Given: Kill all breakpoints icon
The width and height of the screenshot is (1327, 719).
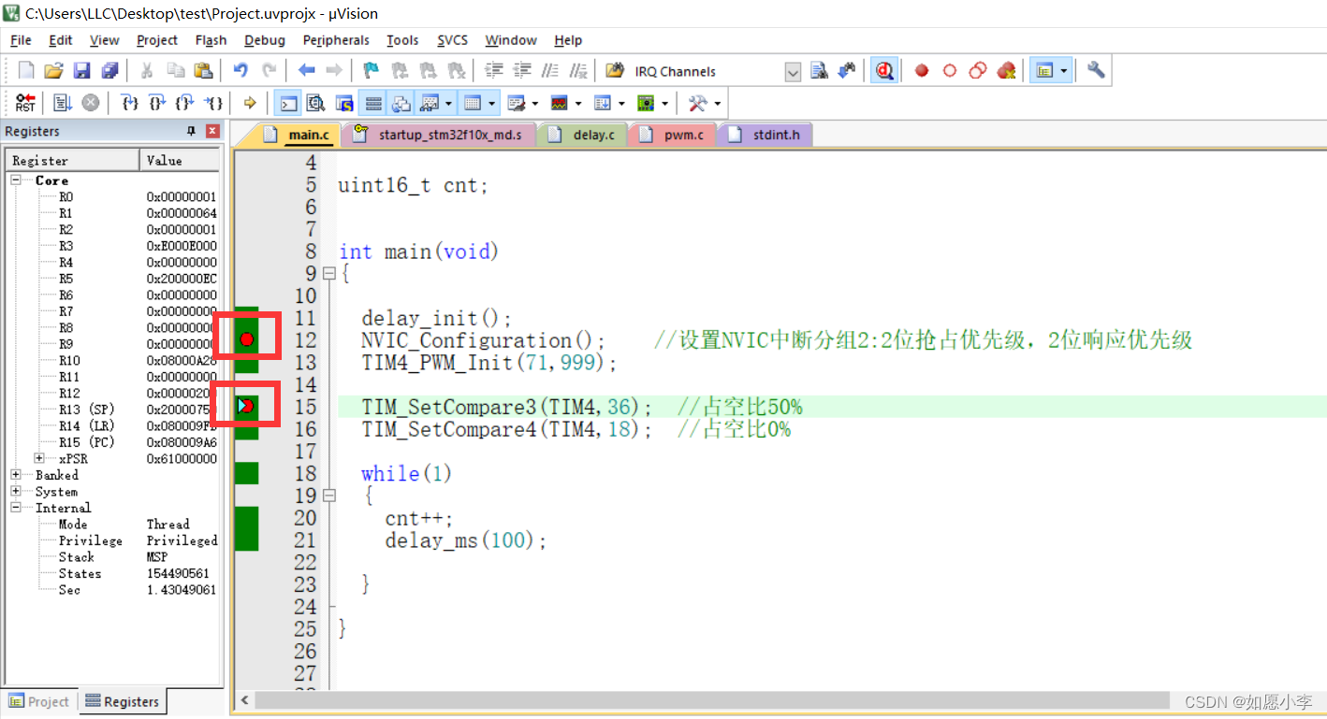Looking at the screenshot, I should coord(1007,70).
